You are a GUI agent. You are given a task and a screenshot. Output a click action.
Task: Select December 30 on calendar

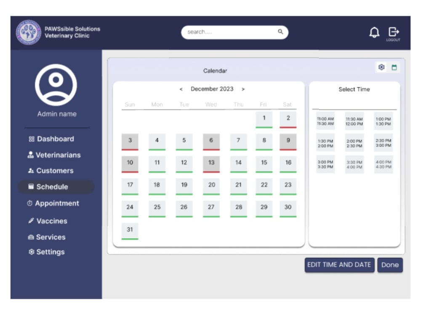pyautogui.click(x=288, y=209)
